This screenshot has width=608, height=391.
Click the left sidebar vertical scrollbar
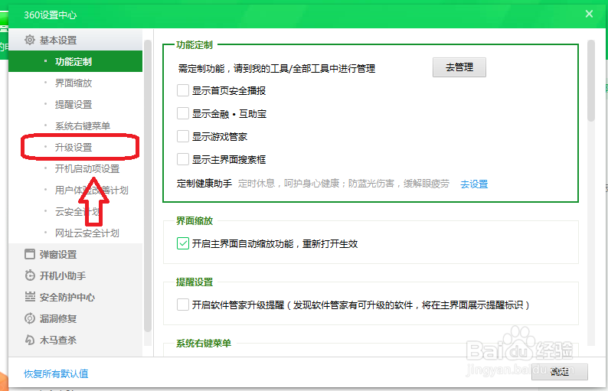point(148,186)
